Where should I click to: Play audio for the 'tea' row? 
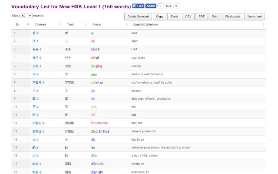click(37, 107)
